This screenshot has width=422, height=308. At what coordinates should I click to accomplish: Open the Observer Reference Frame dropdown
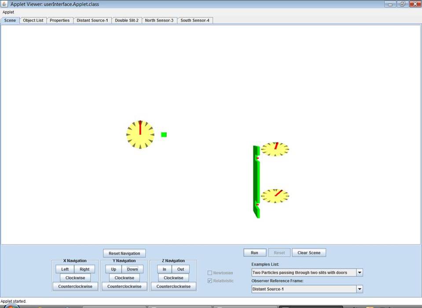(x=360, y=289)
